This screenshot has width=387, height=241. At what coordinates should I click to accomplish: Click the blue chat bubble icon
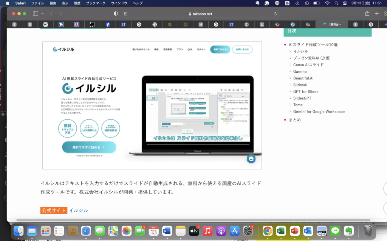(x=251, y=159)
